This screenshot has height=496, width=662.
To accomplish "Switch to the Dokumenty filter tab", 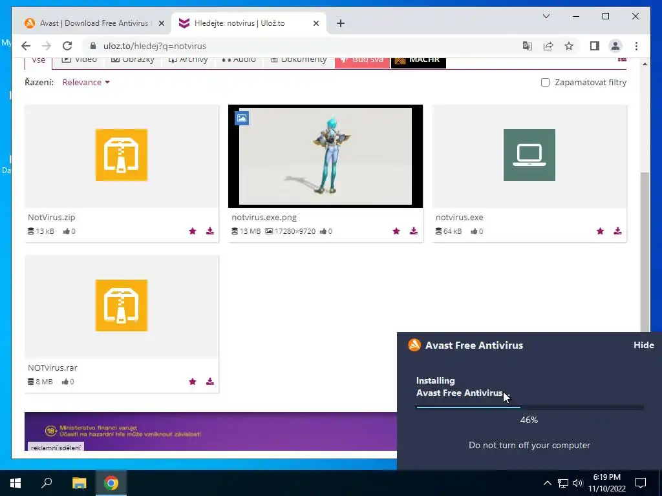I will pos(299,61).
